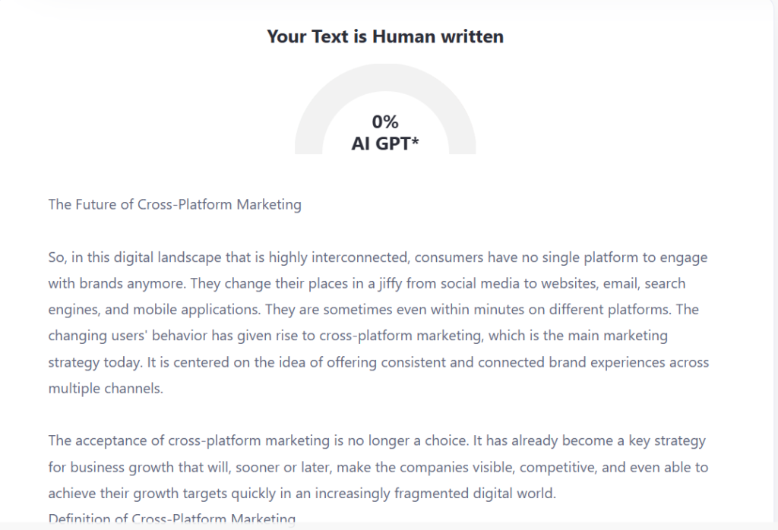Click the title "The Future of Cross-Platform Marketing"
Screen dimensions: 778x530
tap(175, 205)
